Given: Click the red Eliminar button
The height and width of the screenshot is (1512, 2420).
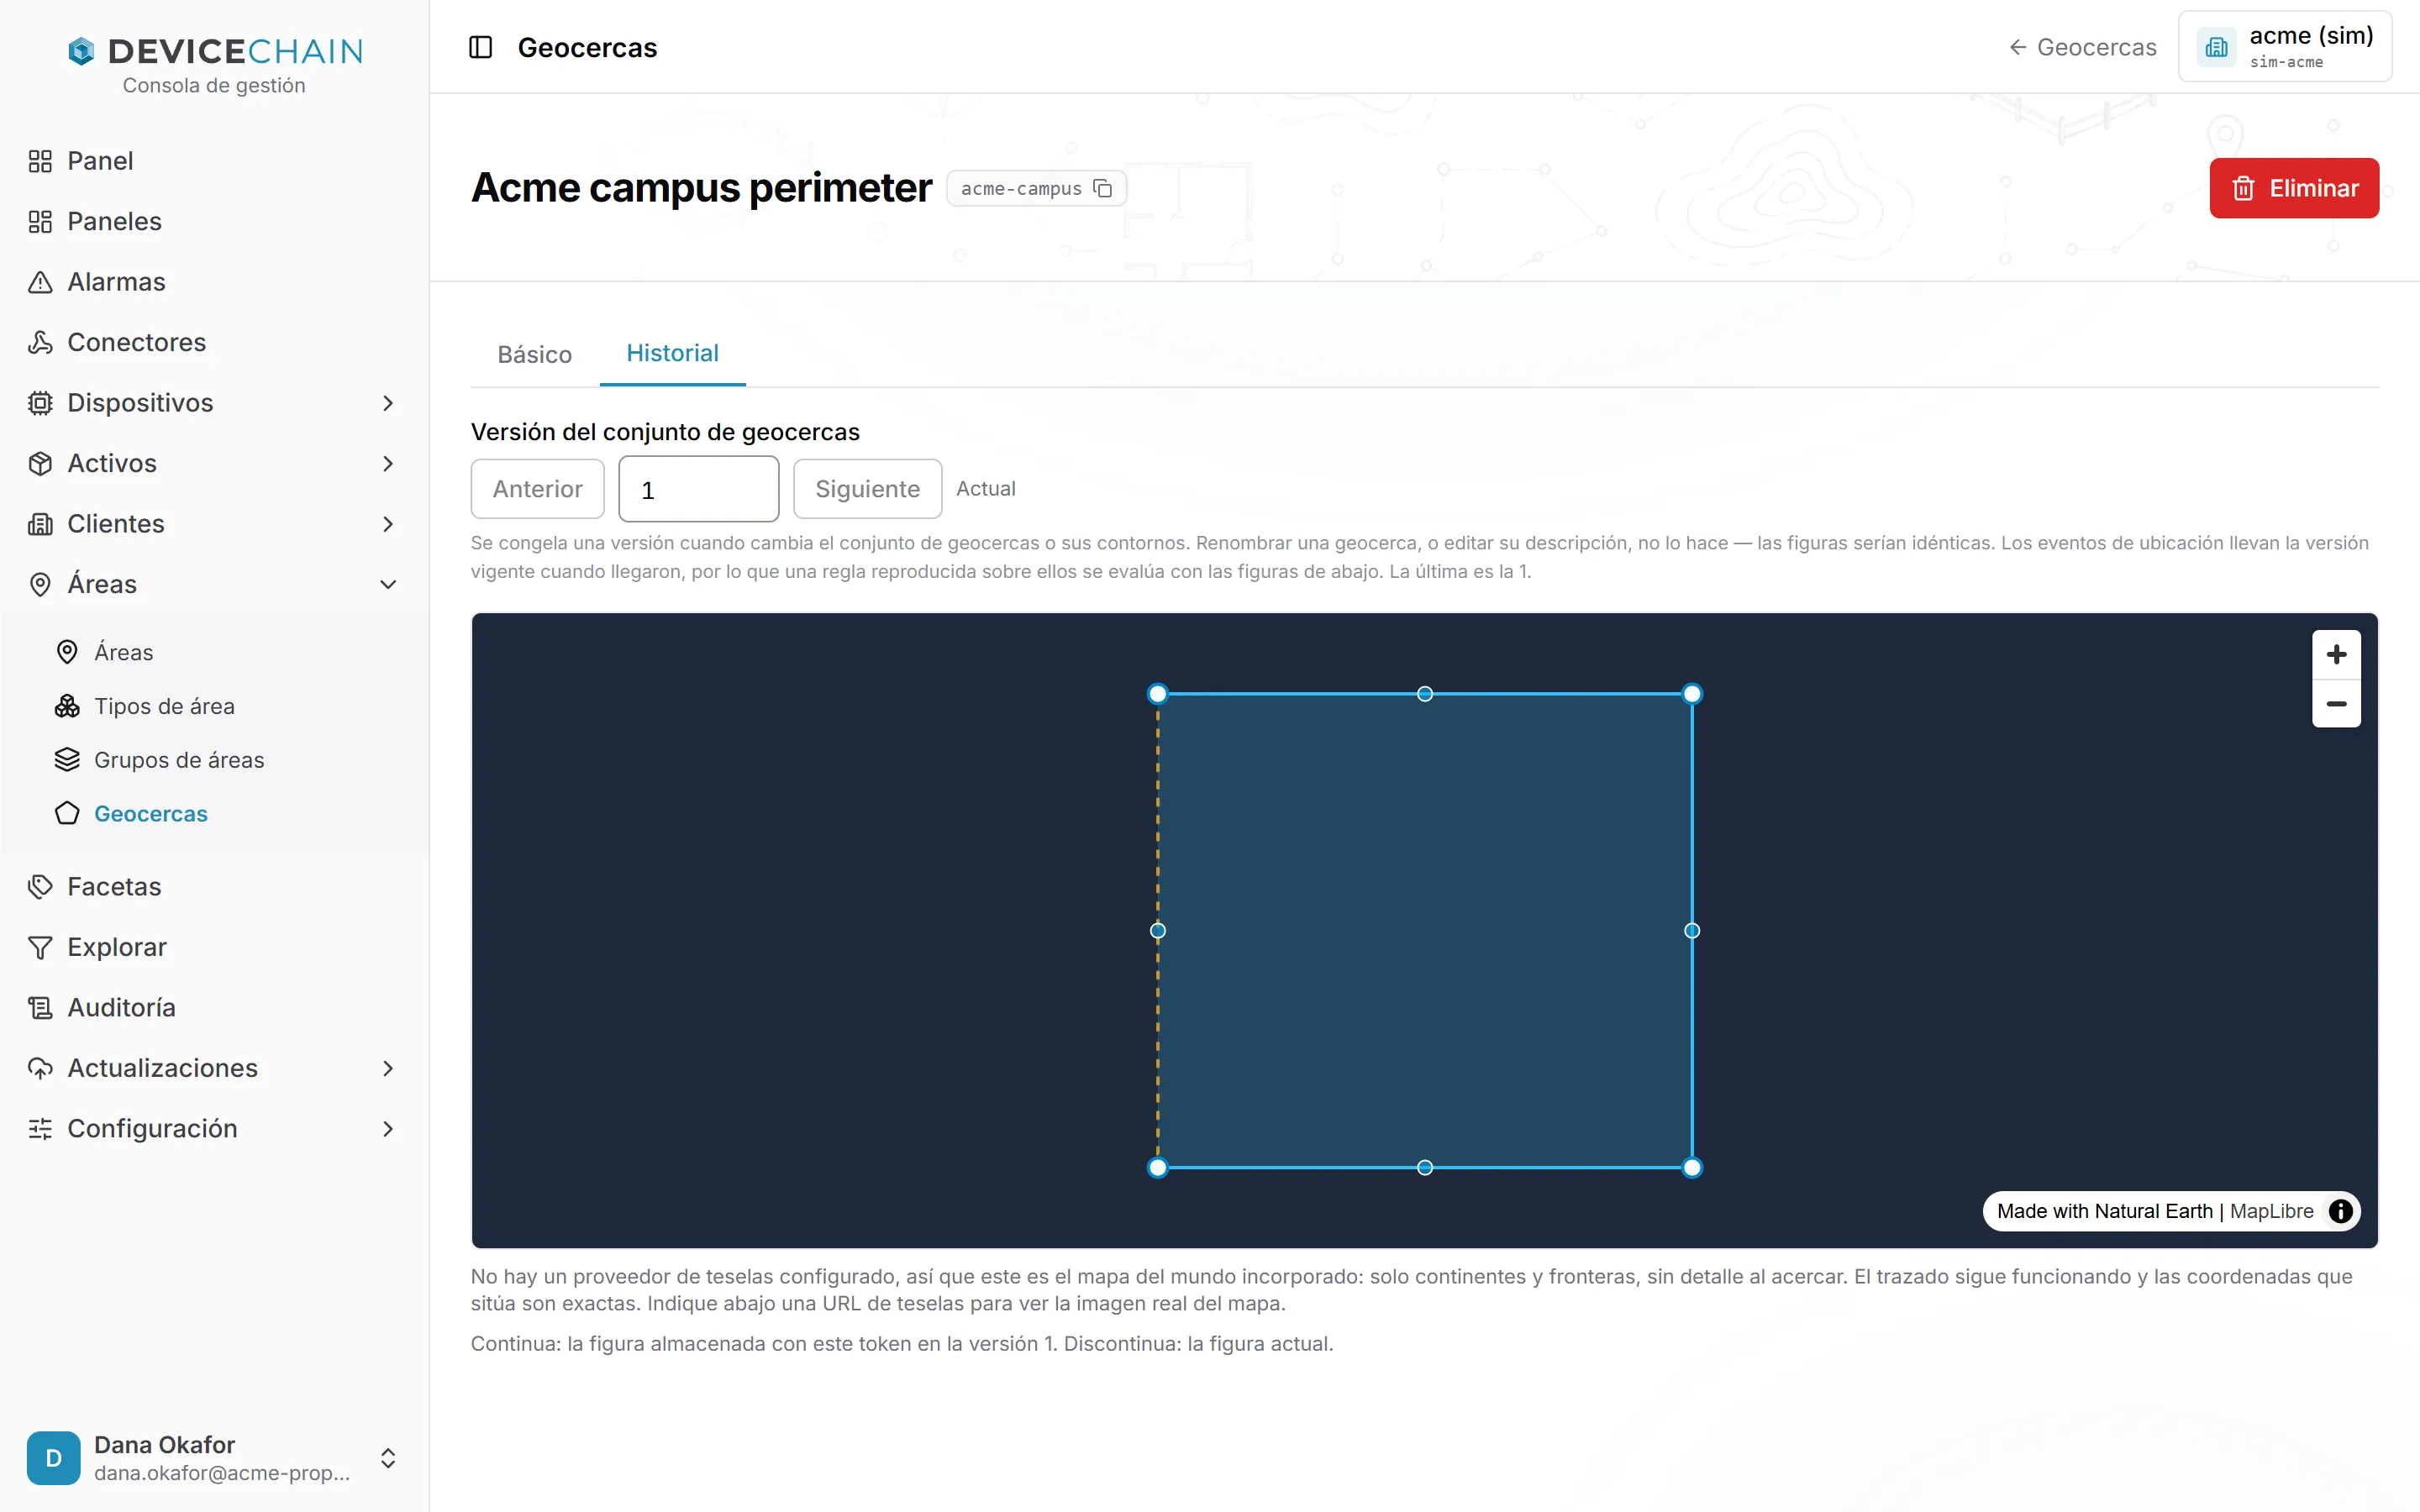Looking at the screenshot, I should (x=2294, y=188).
